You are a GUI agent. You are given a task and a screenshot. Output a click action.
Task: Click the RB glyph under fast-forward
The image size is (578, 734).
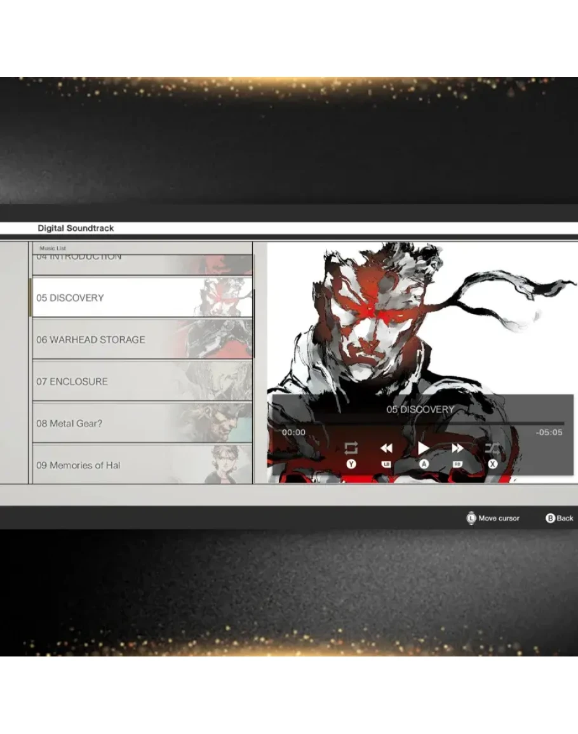(457, 465)
